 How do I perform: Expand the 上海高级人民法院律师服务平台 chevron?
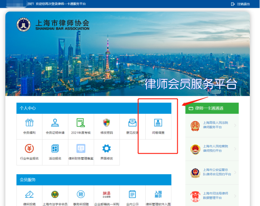pyautogui.click(x=235, y=125)
